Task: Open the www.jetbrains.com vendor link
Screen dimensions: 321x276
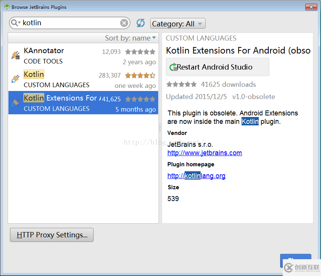Action: point(204,153)
